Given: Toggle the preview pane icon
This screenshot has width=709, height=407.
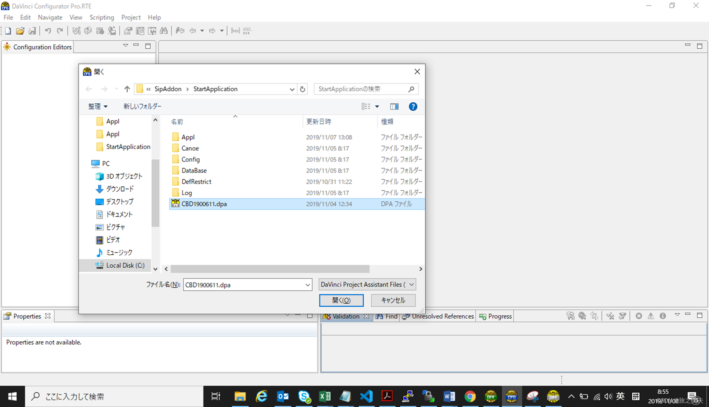Looking at the screenshot, I should [394, 106].
